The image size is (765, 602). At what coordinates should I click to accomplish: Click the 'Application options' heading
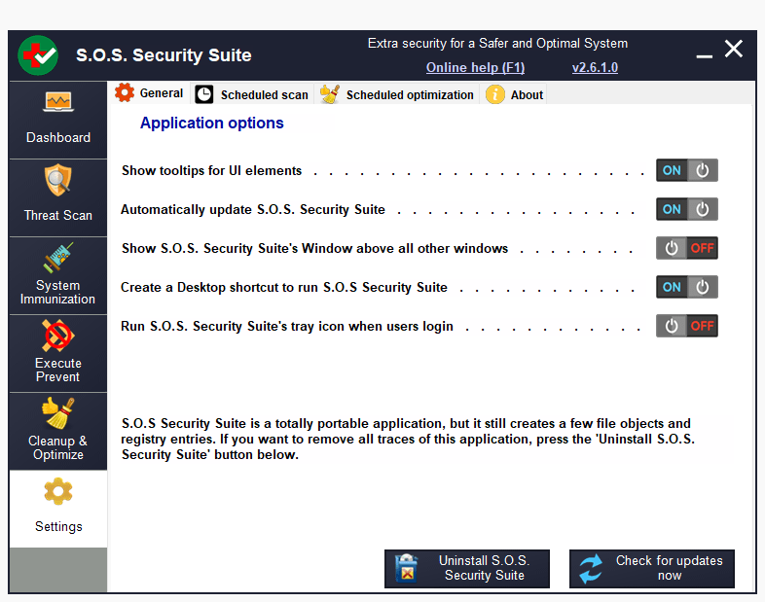[x=212, y=123]
